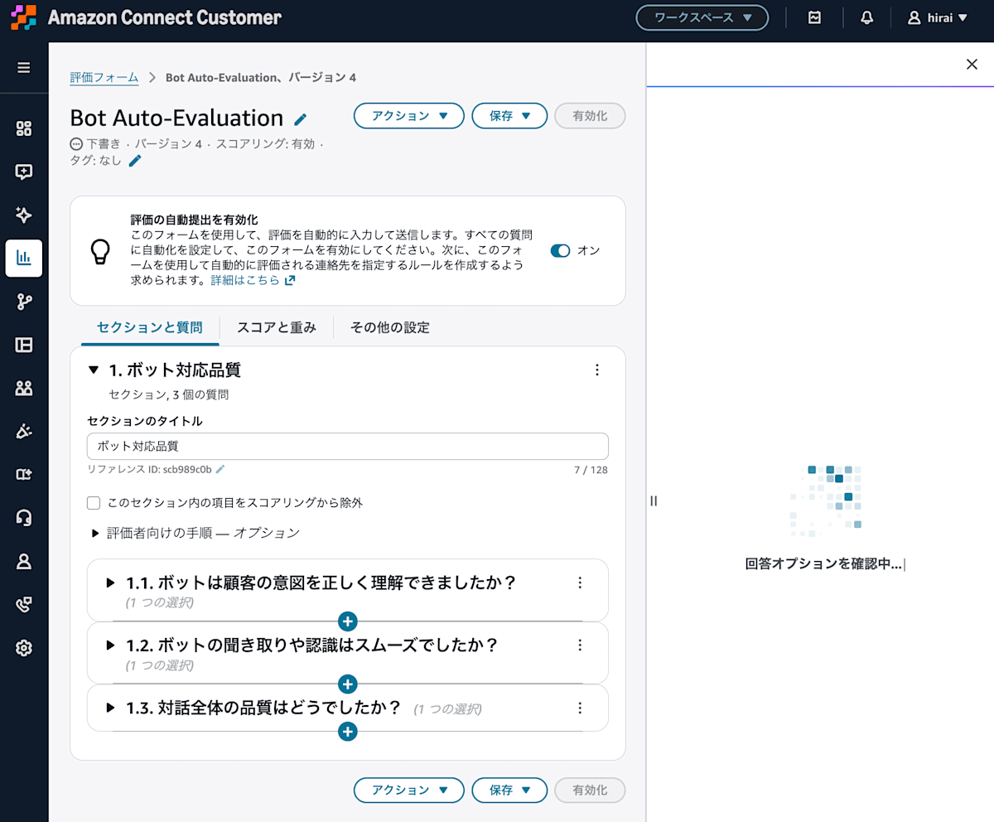Edit the tags pencil icon
Image resolution: width=994 pixels, height=822 pixels.
tap(135, 161)
